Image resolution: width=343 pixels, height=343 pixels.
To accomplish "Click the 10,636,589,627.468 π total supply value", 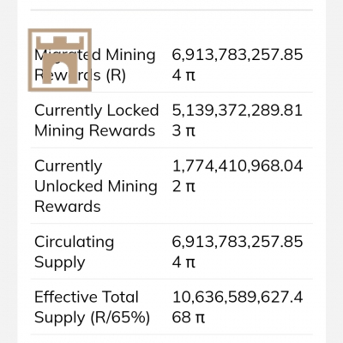I will (238, 307).
